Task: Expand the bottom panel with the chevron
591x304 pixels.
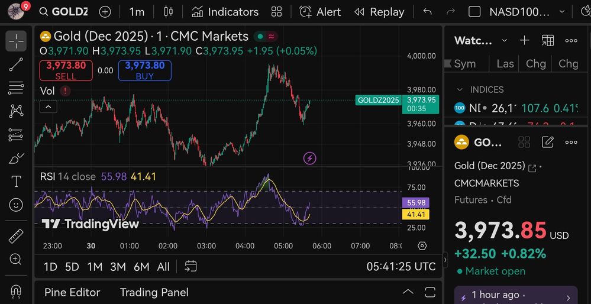Action: (x=408, y=292)
